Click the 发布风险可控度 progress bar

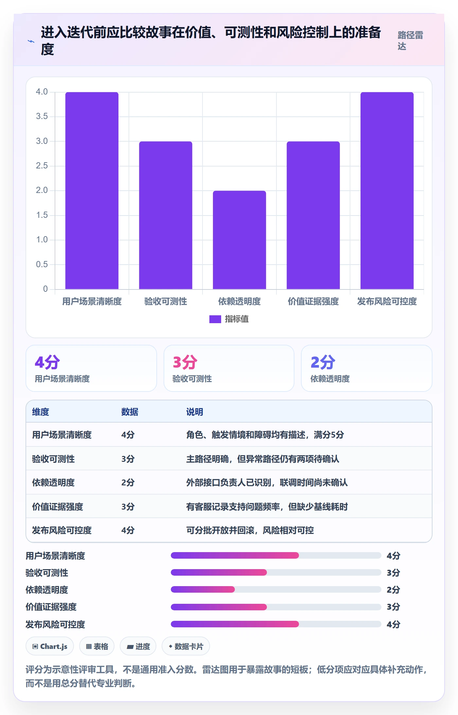[276, 624]
